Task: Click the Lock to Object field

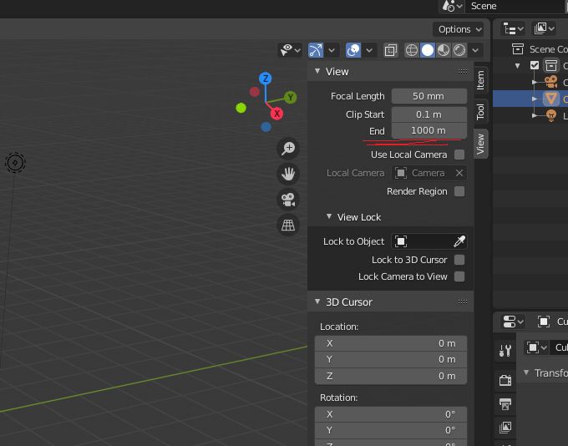Action: 429,241
